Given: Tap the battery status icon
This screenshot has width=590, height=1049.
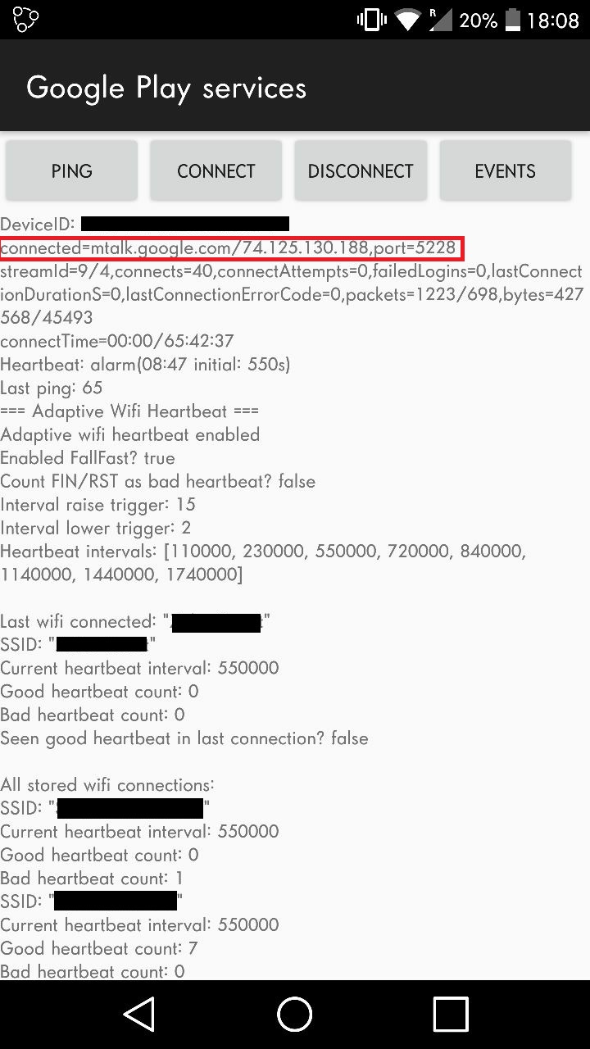Looking at the screenshot, I should (x=513, y=20).
